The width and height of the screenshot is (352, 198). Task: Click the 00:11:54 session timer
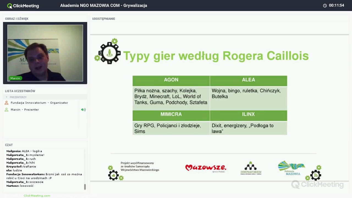point(337,5)
